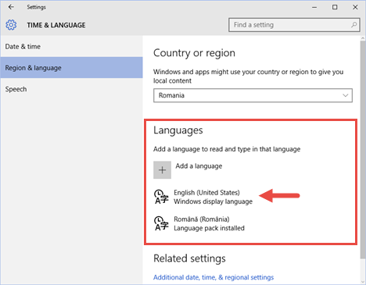Click the scrollbar up arrow
Viewport: 366px width, 285px height.
coord(363,38)
